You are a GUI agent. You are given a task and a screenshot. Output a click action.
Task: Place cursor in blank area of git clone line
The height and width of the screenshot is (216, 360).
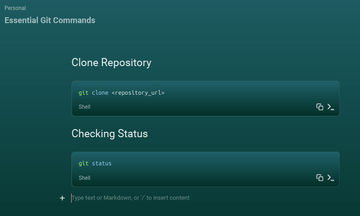coord(251,93)
